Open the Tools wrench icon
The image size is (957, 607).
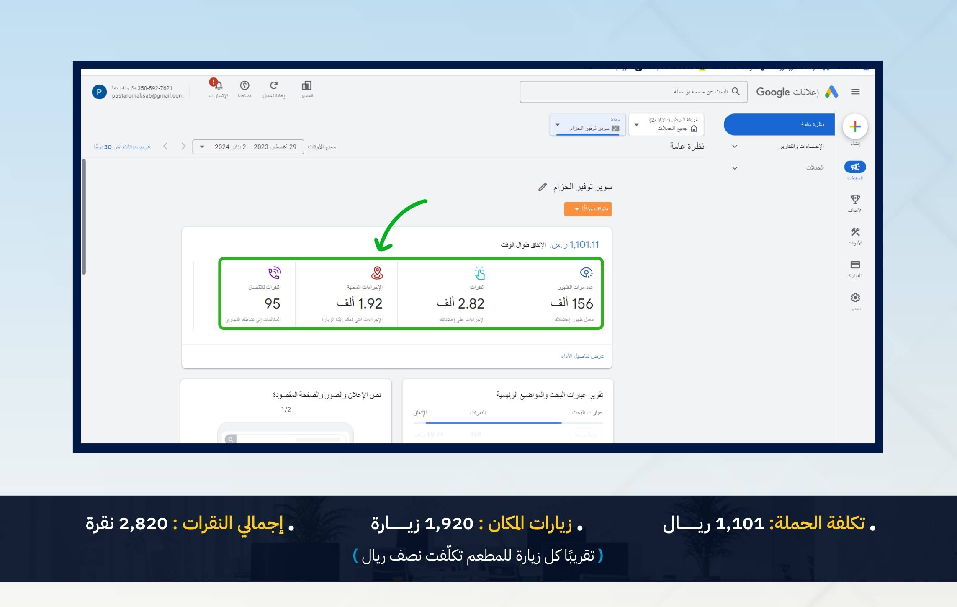click(855, 232)
